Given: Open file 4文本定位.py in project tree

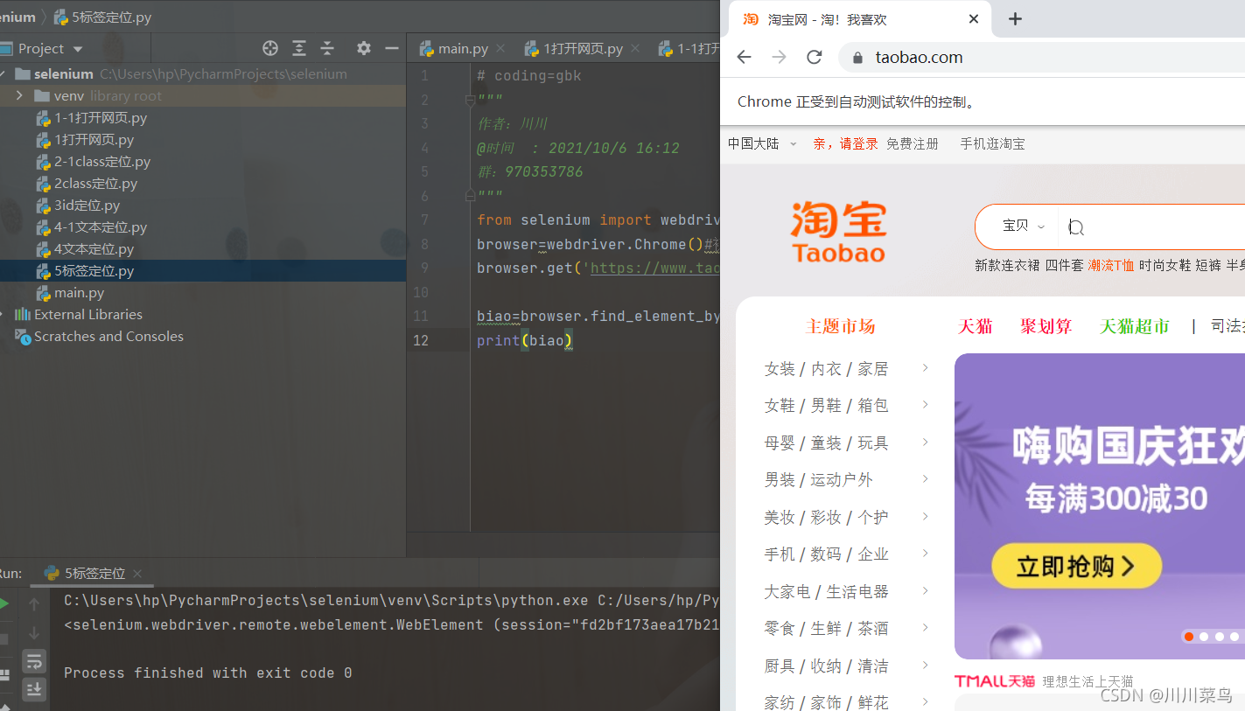Looking at the screenshot, I should click(94, 249).
